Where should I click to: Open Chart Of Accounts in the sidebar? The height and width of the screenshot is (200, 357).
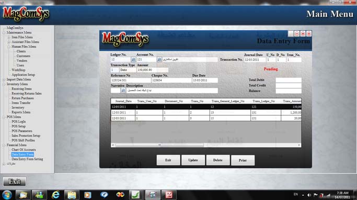[x=24, y=149]
